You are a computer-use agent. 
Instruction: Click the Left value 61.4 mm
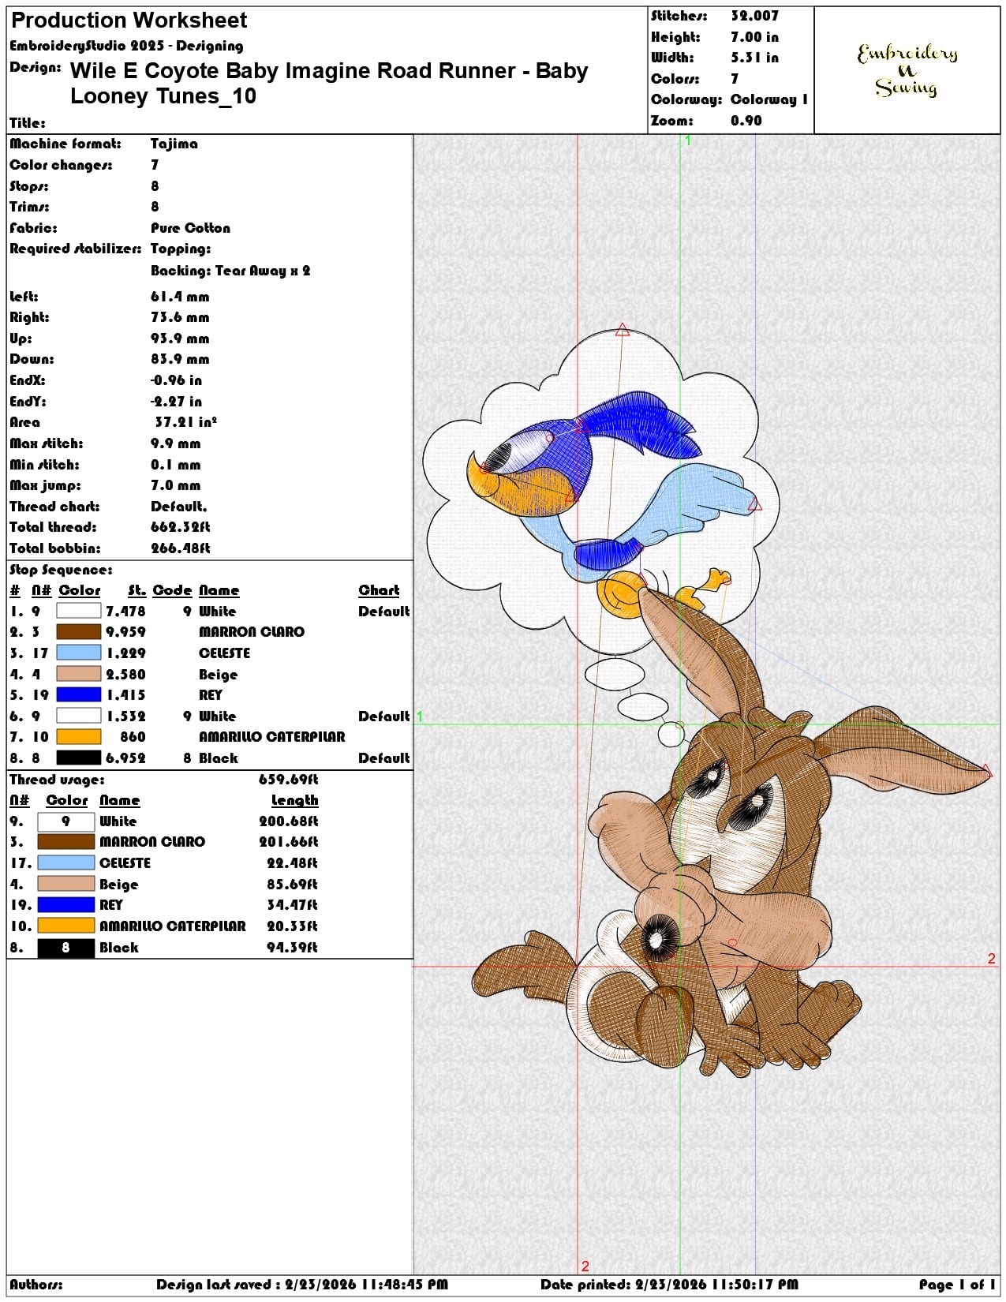click(180, 297)
